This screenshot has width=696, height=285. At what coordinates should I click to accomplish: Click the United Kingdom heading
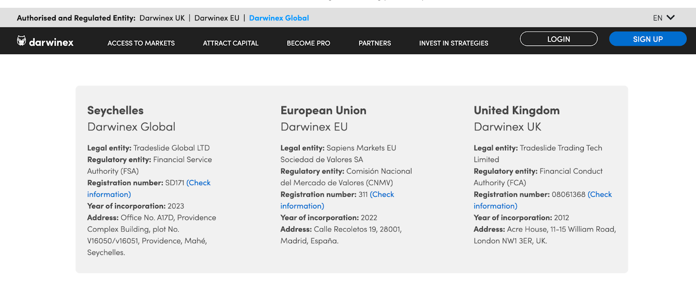[516, 110]
